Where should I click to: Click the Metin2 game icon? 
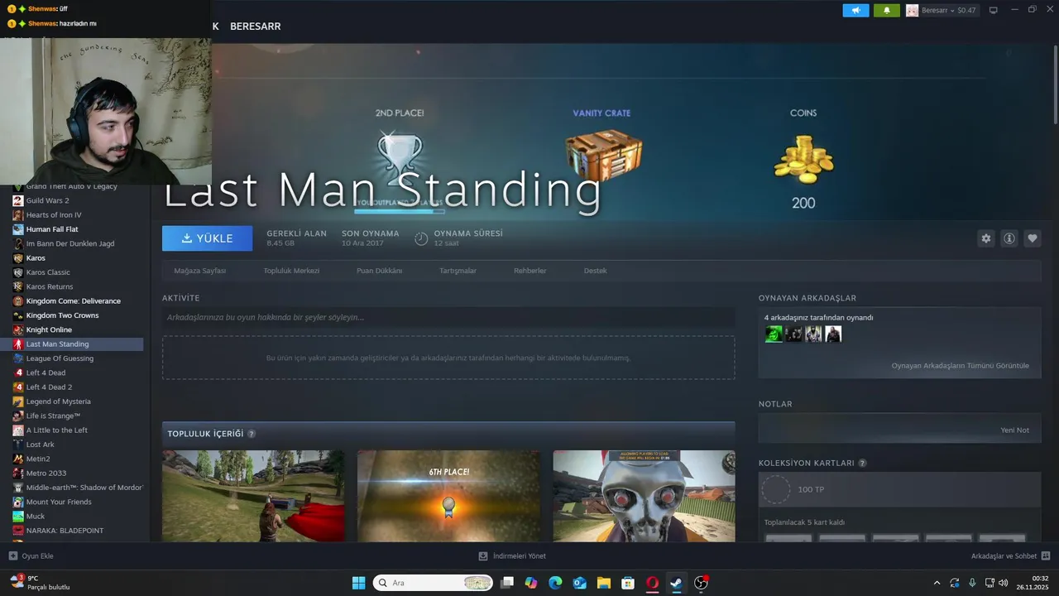(x=18, y=459)
